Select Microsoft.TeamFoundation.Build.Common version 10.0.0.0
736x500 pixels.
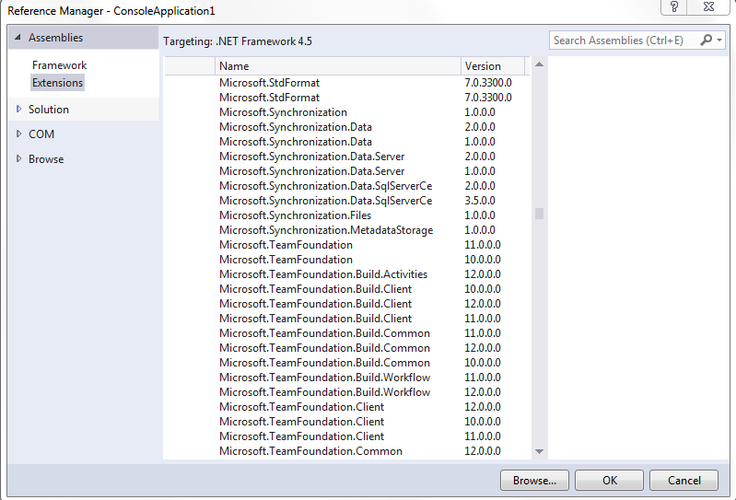347,363
